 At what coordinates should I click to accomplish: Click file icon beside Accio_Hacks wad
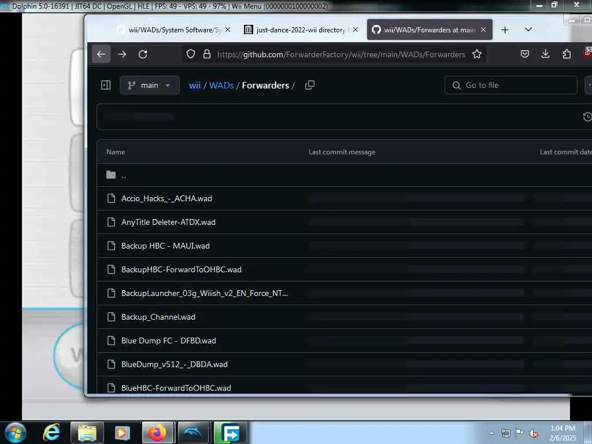point(111,198)
